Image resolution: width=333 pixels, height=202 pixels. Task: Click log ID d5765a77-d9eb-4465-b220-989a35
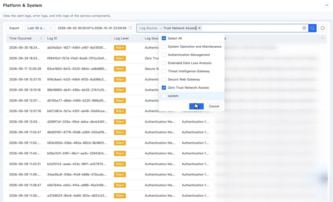click(77, 101)
